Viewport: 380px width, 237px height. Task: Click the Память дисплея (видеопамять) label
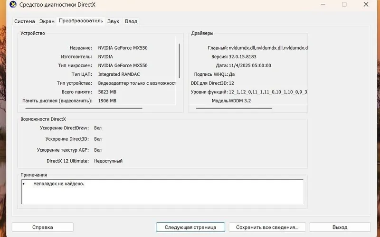(x=57, y=100)
